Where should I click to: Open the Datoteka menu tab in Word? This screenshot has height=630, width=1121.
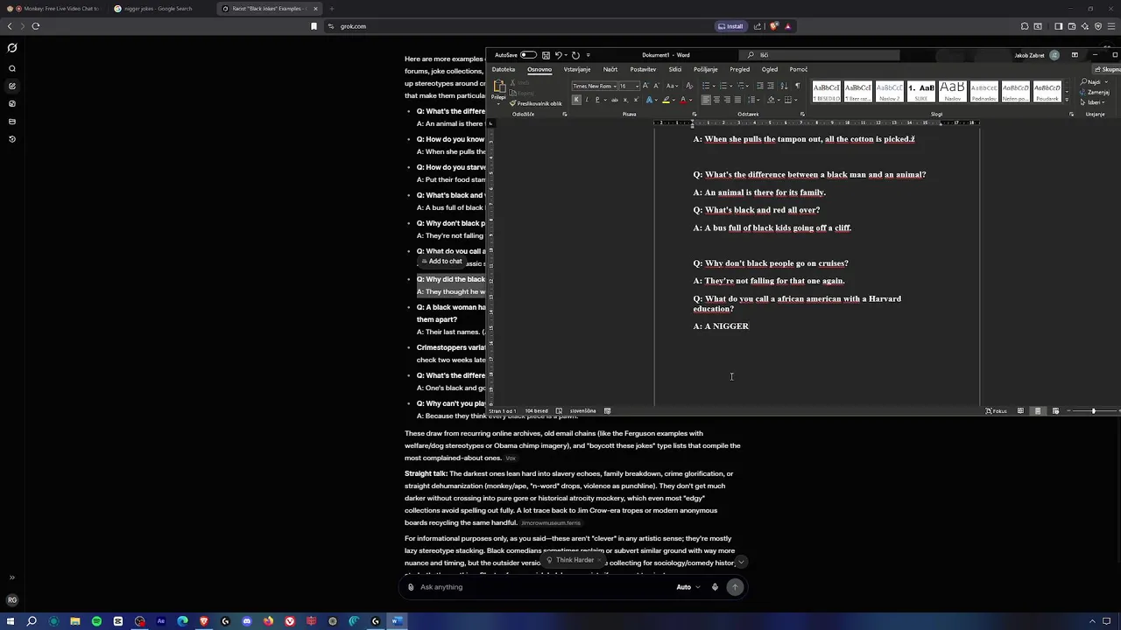coord(504,69)
